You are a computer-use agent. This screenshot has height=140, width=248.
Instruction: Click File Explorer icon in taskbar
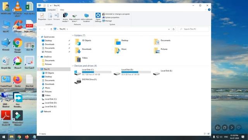(11, 137)
